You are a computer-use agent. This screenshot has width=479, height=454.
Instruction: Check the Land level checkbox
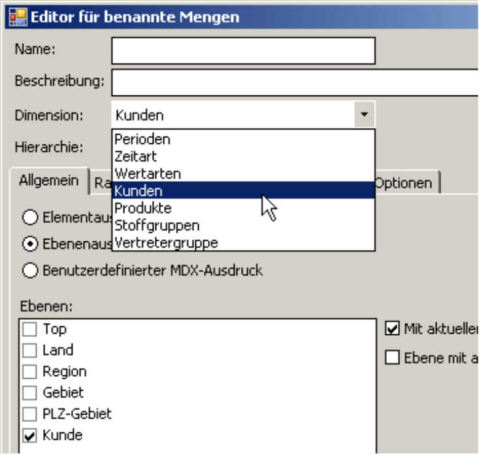29,351
